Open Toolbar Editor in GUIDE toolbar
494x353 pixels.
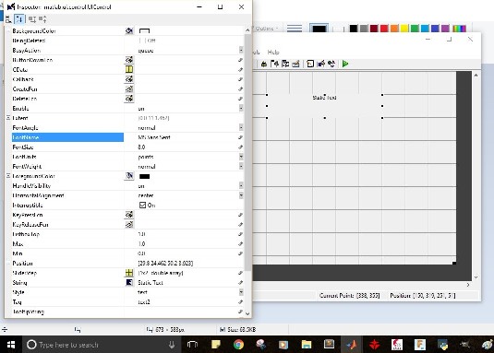pyautogui.click(x=295, y=64)
